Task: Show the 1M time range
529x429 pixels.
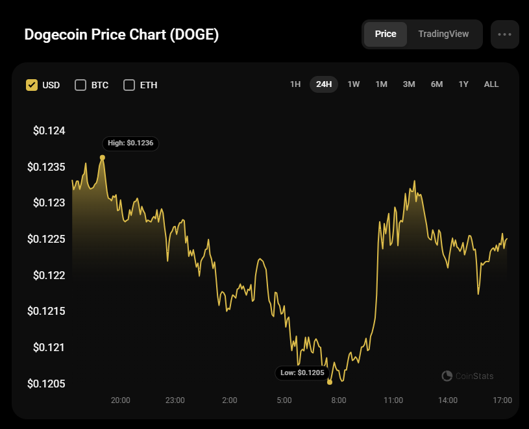Action: 382,84
